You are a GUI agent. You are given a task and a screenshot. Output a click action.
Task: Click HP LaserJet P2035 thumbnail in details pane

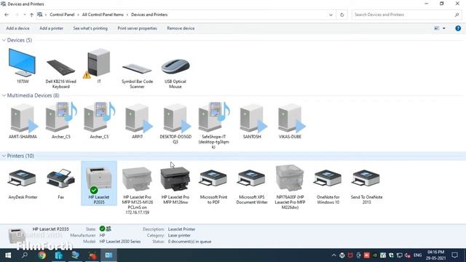(16, 237)
